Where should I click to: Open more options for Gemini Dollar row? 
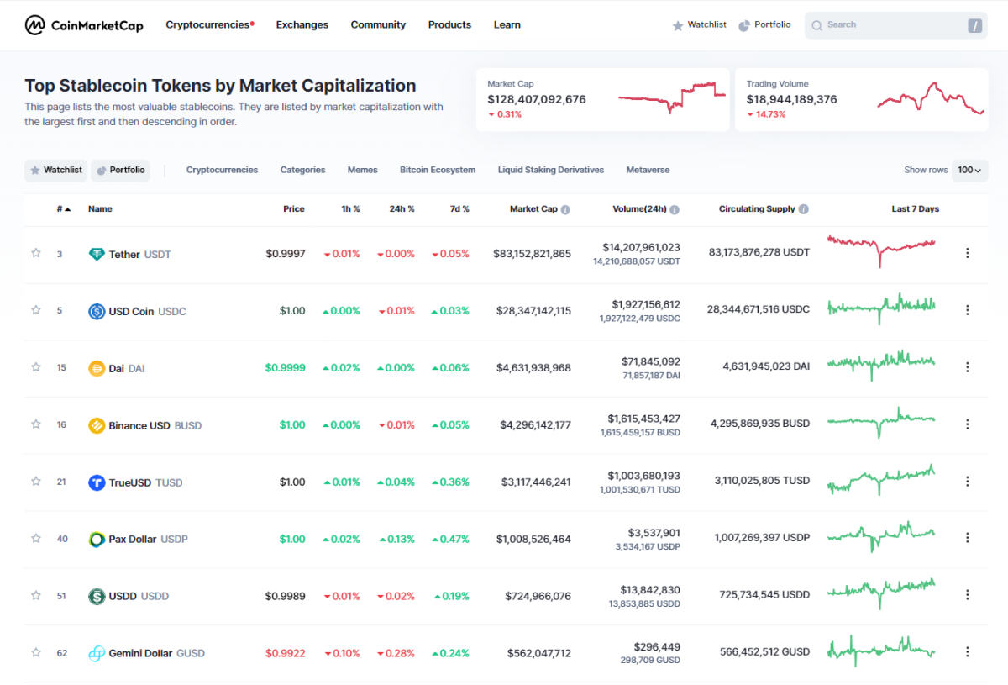click(x=967, y=652)
